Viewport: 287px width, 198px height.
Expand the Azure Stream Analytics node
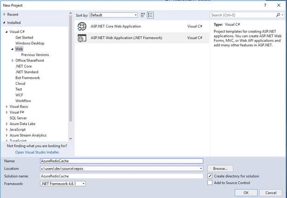click(7, 135)
